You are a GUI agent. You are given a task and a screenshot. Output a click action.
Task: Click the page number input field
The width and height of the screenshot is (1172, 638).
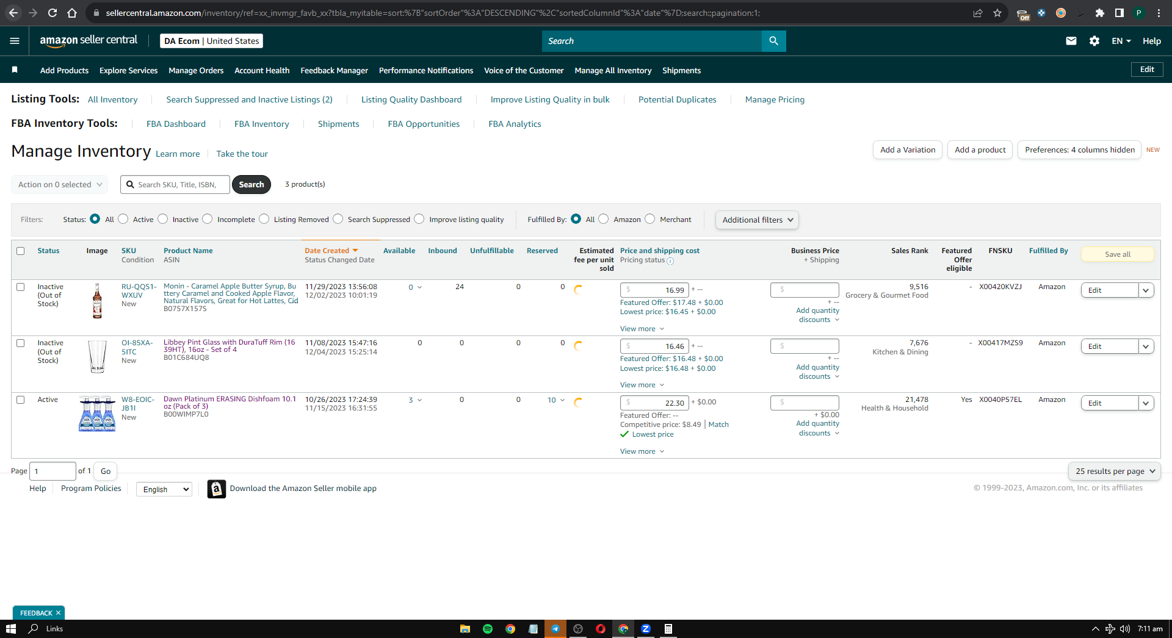(x=52, y=471)
